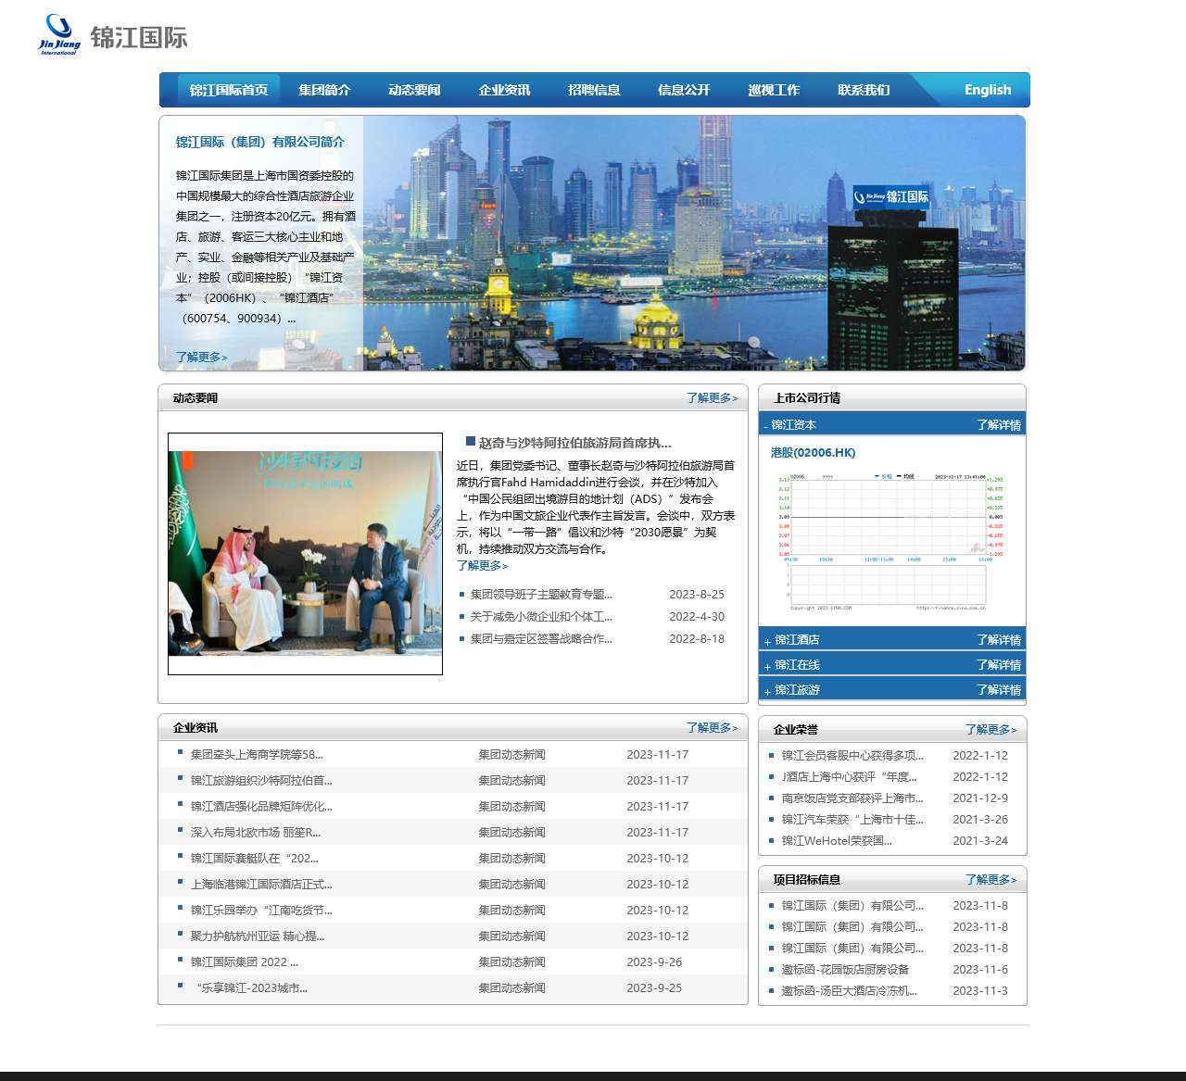Open article 锦江旅游组织沙特阿拉伯首...
1186x1081 pixels.
pyautogui.click(x=261, y=781)
